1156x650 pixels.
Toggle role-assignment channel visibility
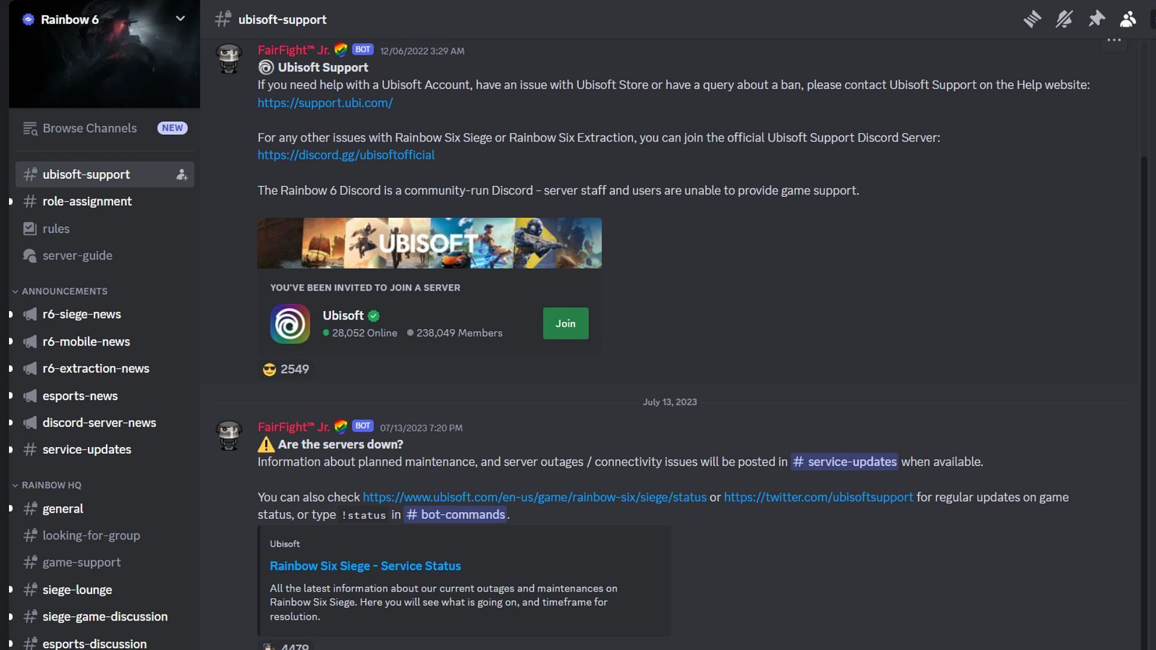pyautogui.click(x=10, y=201)
